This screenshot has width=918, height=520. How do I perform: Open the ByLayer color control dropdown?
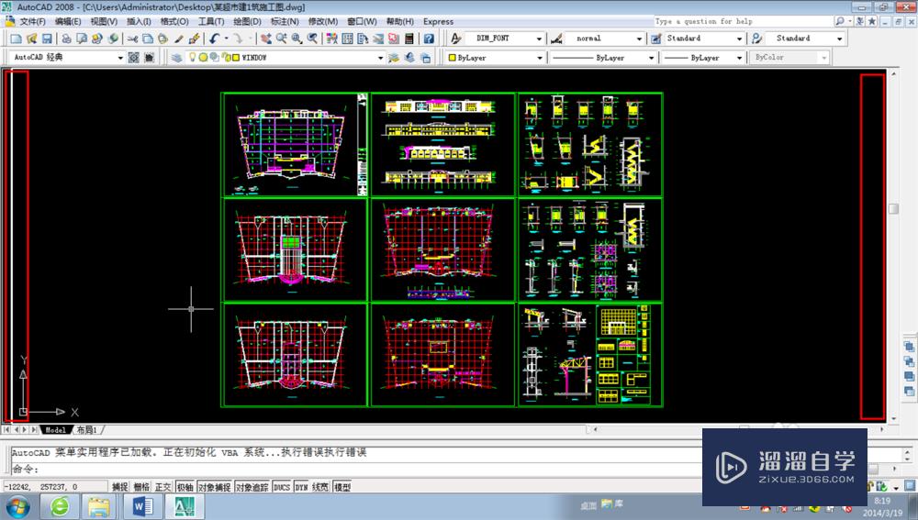coord(540,58)
